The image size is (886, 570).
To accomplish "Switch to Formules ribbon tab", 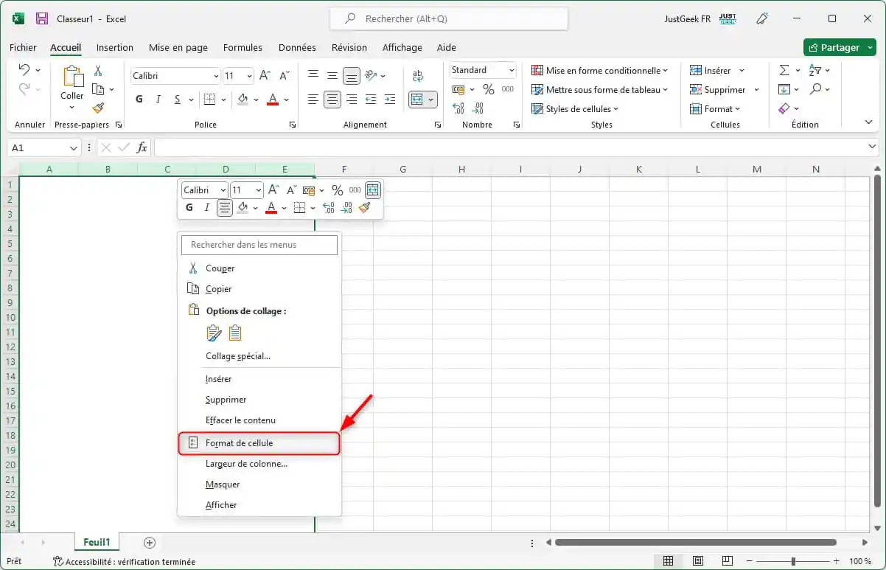I will [243, 47].
